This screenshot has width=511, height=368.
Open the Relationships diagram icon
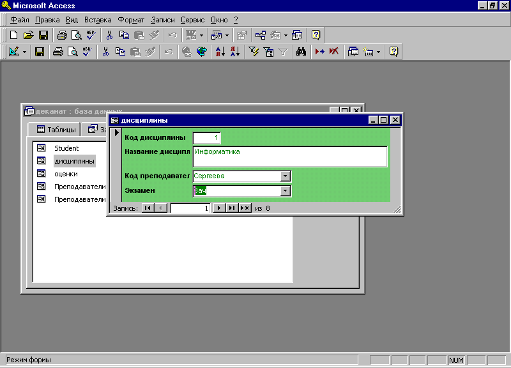click(261, 35)
